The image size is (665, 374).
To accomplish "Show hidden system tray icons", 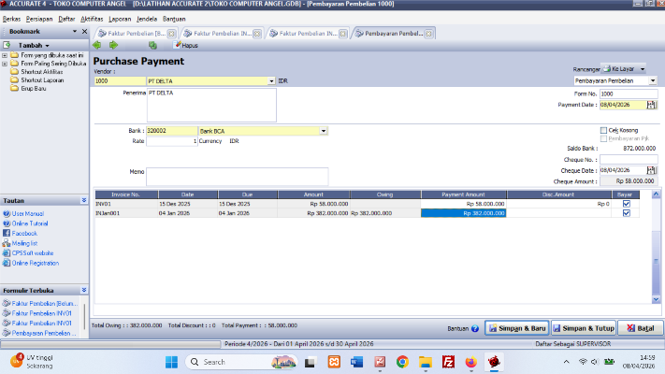I will (566, 362).
